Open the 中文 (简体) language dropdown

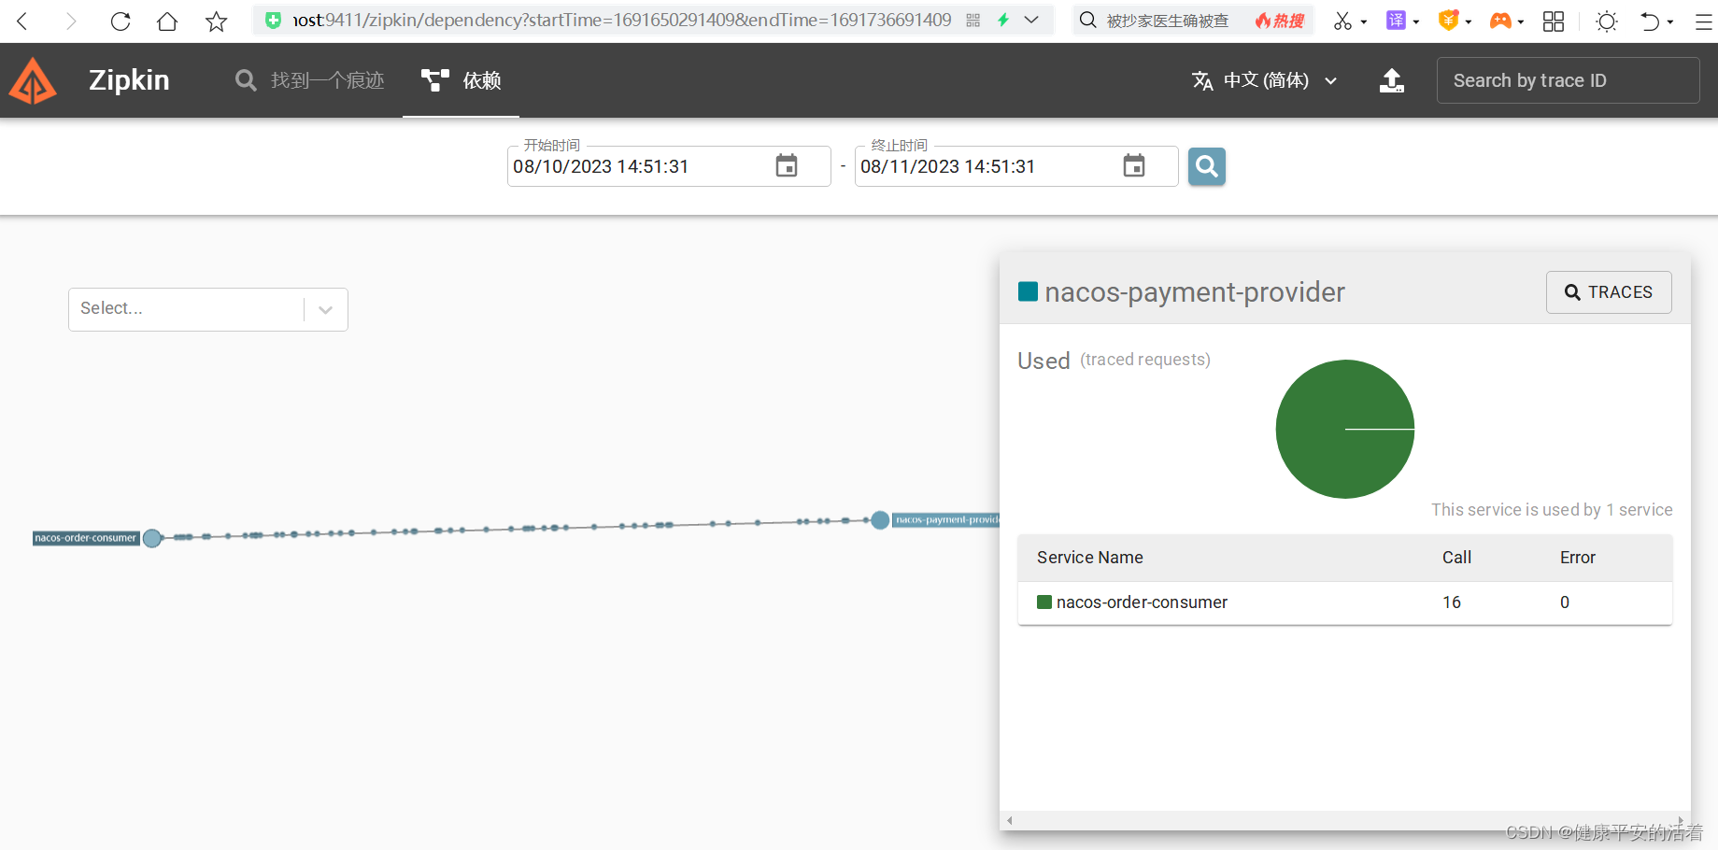pos(1265,80)
